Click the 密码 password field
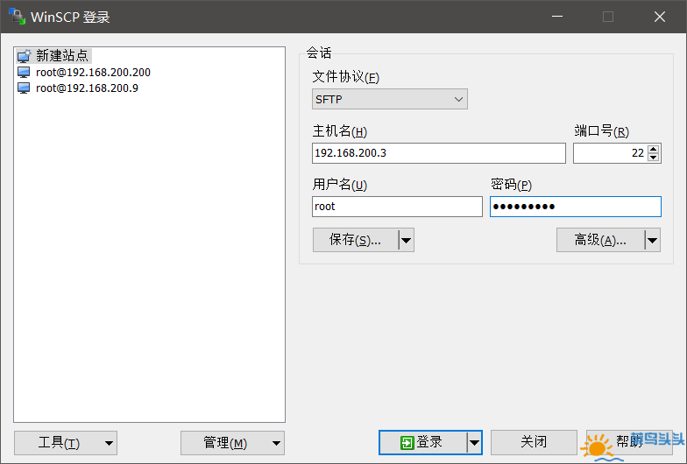Image resolution: width=687 pixels, height=464 pixels. click(575, 207)
